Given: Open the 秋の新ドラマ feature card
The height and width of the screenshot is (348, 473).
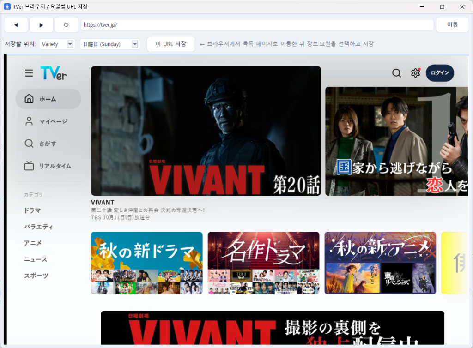Looking at the screenshot, I should [x=146, y=263].
